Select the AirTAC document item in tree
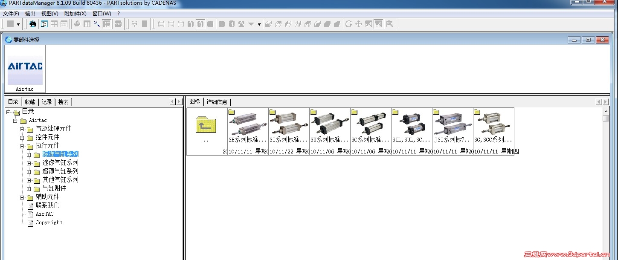The height and width of the screenshot is (260, 618). pos(44,214)
